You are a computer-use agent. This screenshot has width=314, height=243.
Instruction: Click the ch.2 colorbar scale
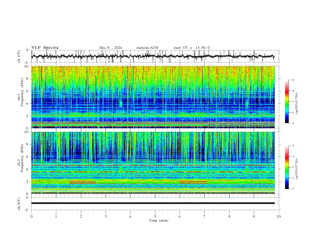[287, 167]
